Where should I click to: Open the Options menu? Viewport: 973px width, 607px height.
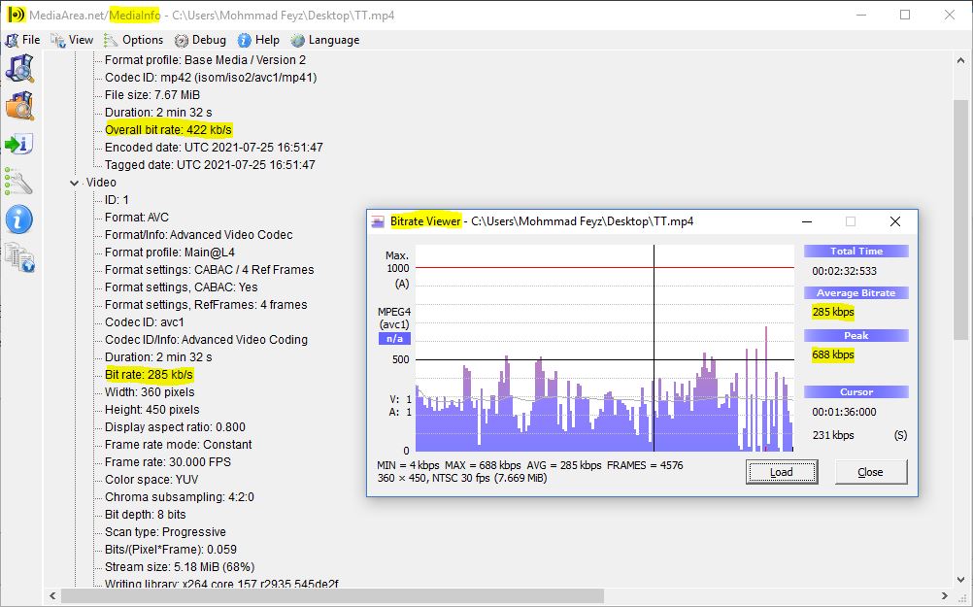[x=133, y=40]
